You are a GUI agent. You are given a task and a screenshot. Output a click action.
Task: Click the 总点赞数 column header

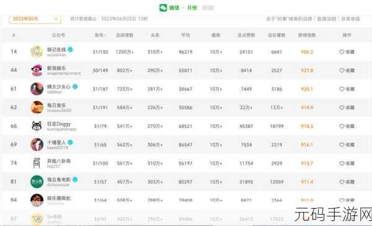246,35
